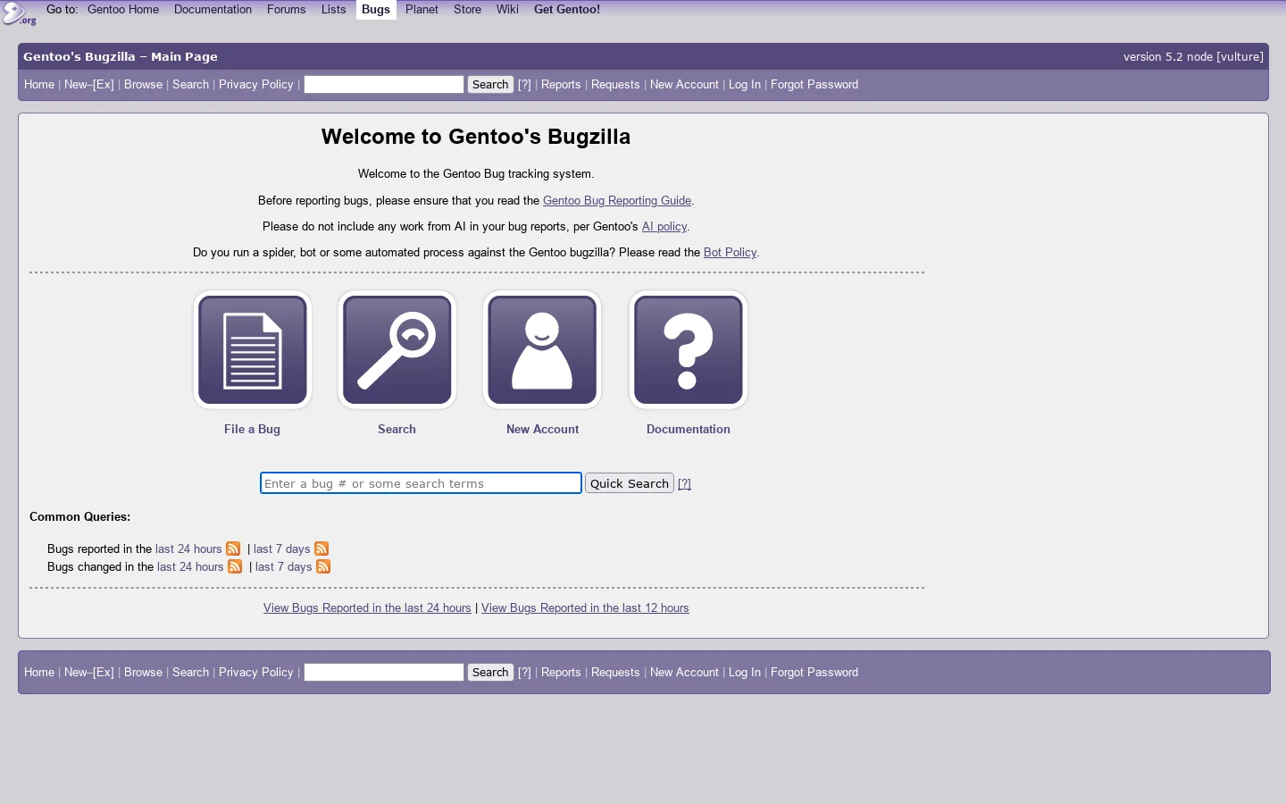This screenshot has width=1286, height=804.
Task: Open Forums in the top navigation
Action: click(x=286, y=10)
